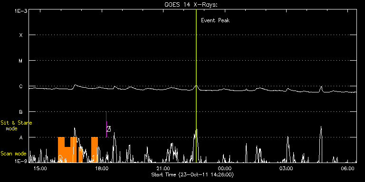This screenshot has width=365, height=182.
Task: Select the orange block labeled 1
Action: pyautogui.click(x=95, y=150)
